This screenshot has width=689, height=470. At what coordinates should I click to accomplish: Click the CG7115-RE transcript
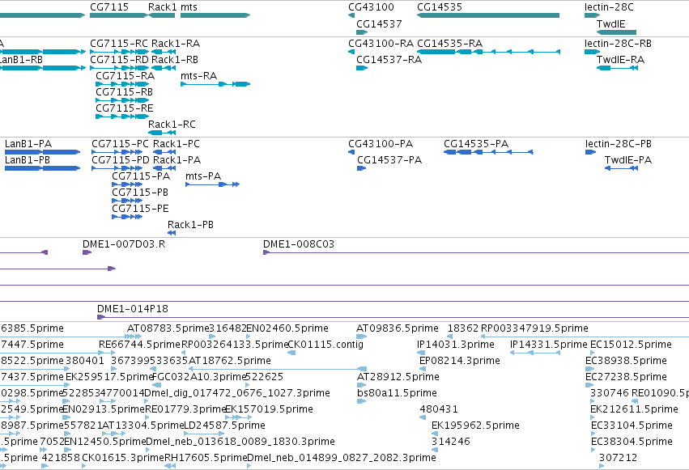[122, 116]
